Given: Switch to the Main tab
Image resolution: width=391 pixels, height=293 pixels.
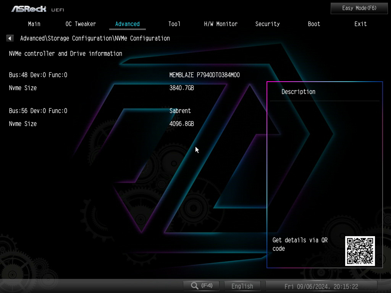Looking at the screenshot, I should pyautogui.click(x=34, y=24).
